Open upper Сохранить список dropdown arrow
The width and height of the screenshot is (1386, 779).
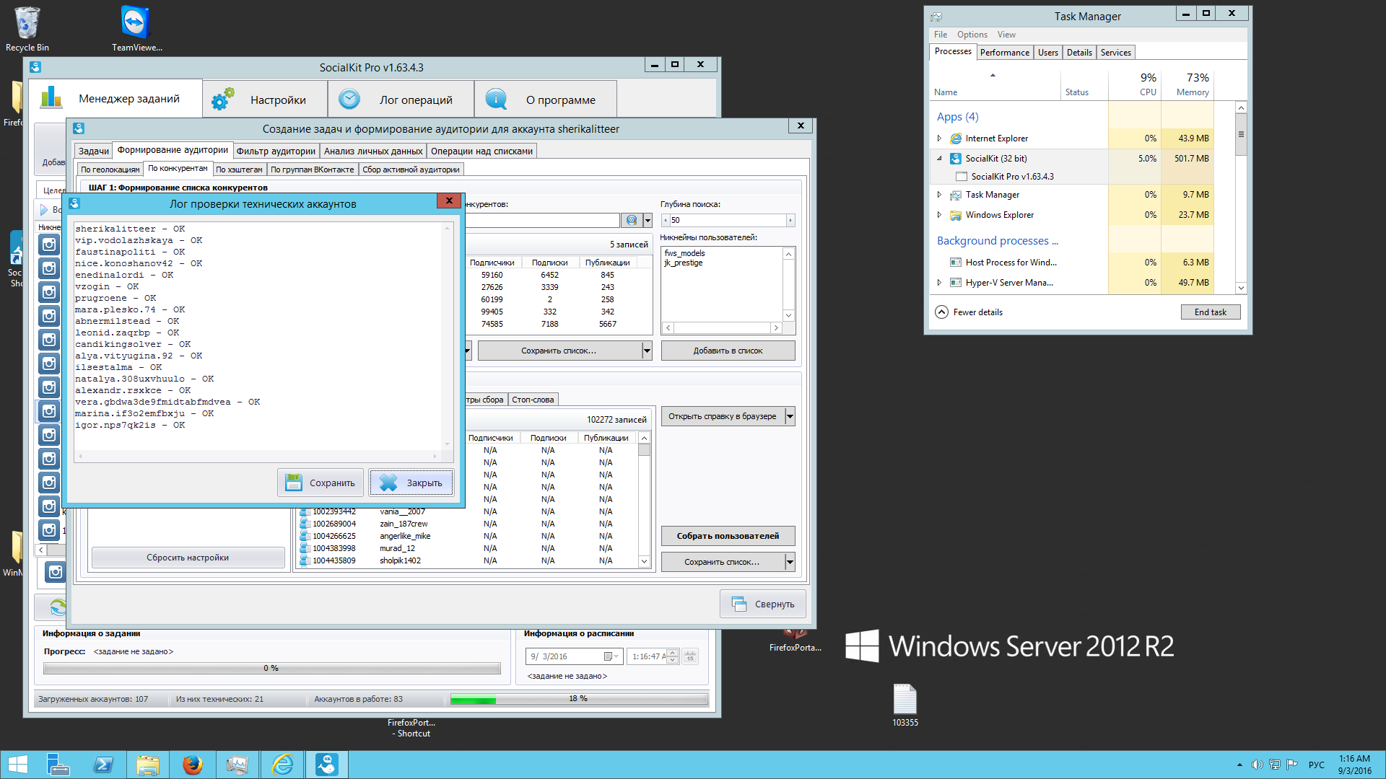click(x=647, y=351)
